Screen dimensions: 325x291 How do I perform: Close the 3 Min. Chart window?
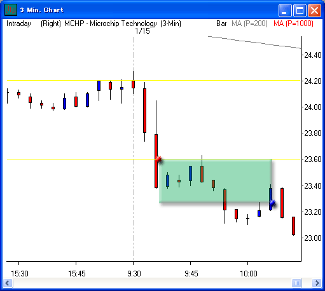(314, 10)
